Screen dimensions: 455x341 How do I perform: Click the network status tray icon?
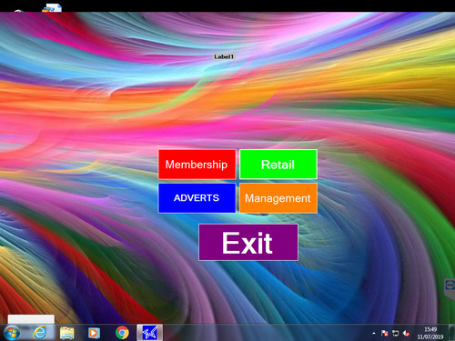tap(395, 334)
